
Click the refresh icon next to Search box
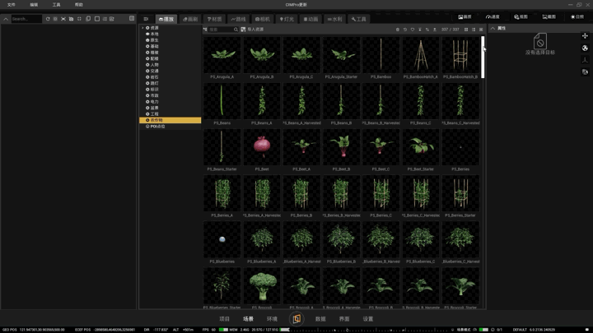(48, 19)
